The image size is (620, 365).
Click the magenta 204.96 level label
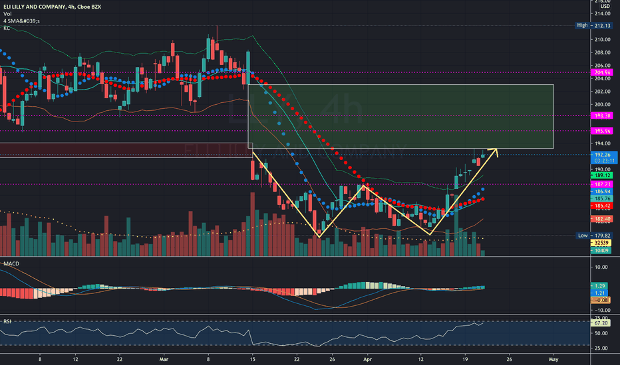coord(601,72)
